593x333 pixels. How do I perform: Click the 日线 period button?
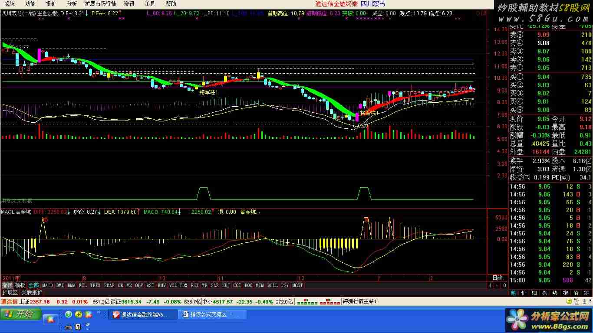coord(497,278)
